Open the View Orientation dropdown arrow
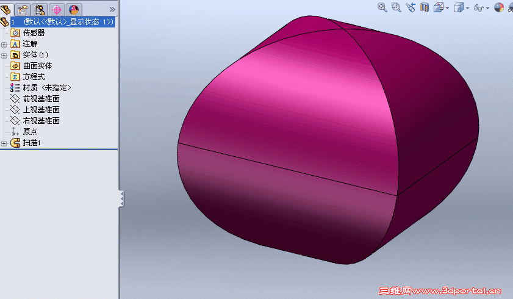The width and height of the screenshot is (513, 299). click(447, 8)
